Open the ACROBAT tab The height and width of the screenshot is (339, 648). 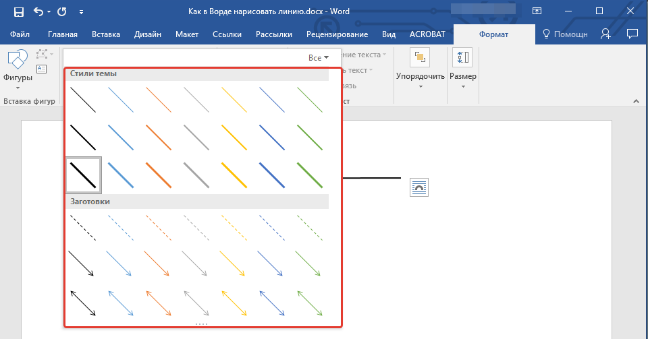point(427,34)
